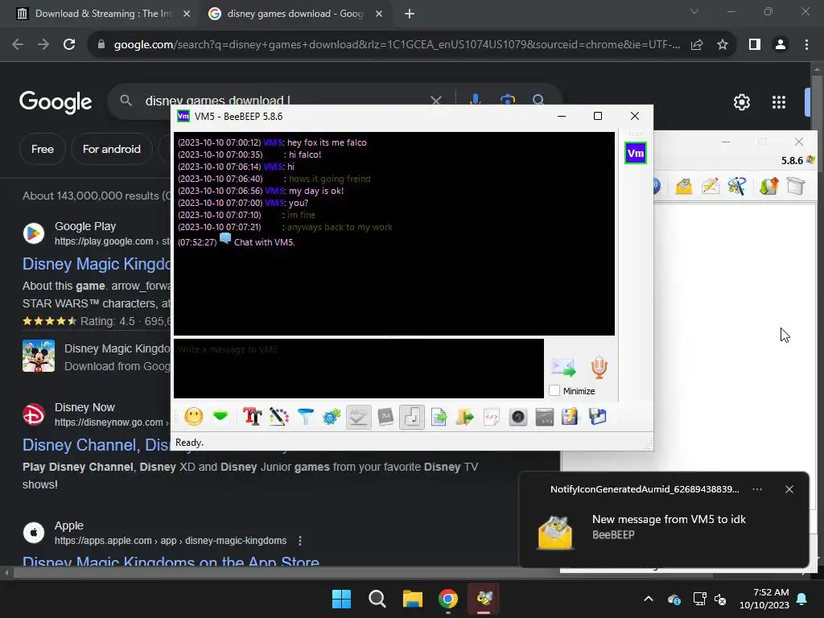The height and width of the screenshot is (618, 824).
Task: Toggle Chrome side panel
Action: (x=755, y=45)
